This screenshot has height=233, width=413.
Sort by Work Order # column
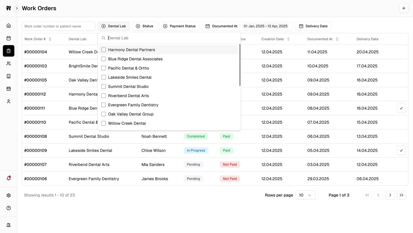click(x=38, y=39)
